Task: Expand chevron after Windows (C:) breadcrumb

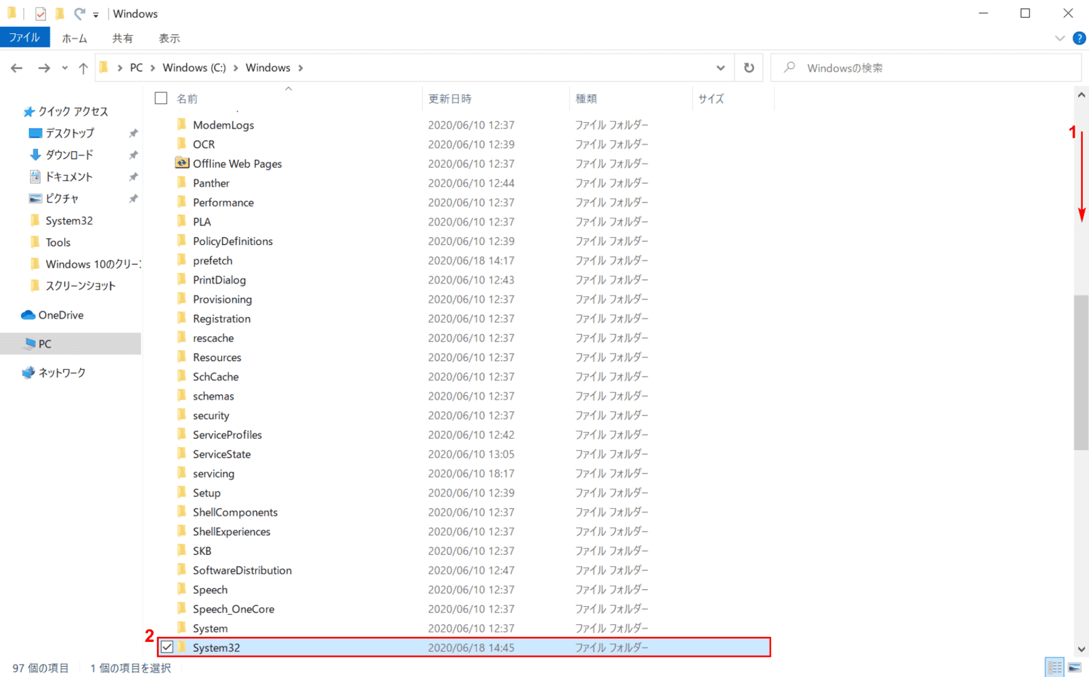Action: point(236,68)
